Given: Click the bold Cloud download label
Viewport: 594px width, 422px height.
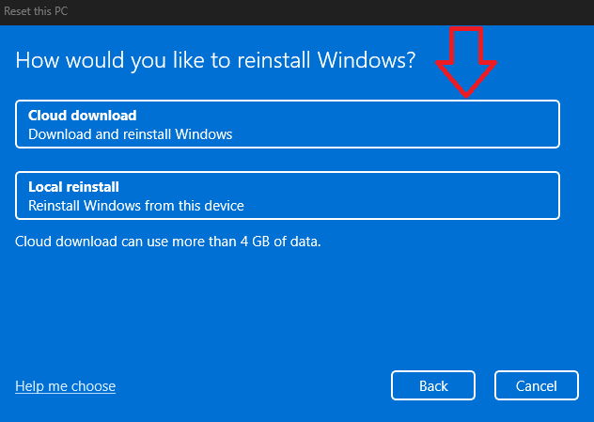Looking at the screenshot, I should 83,116.
